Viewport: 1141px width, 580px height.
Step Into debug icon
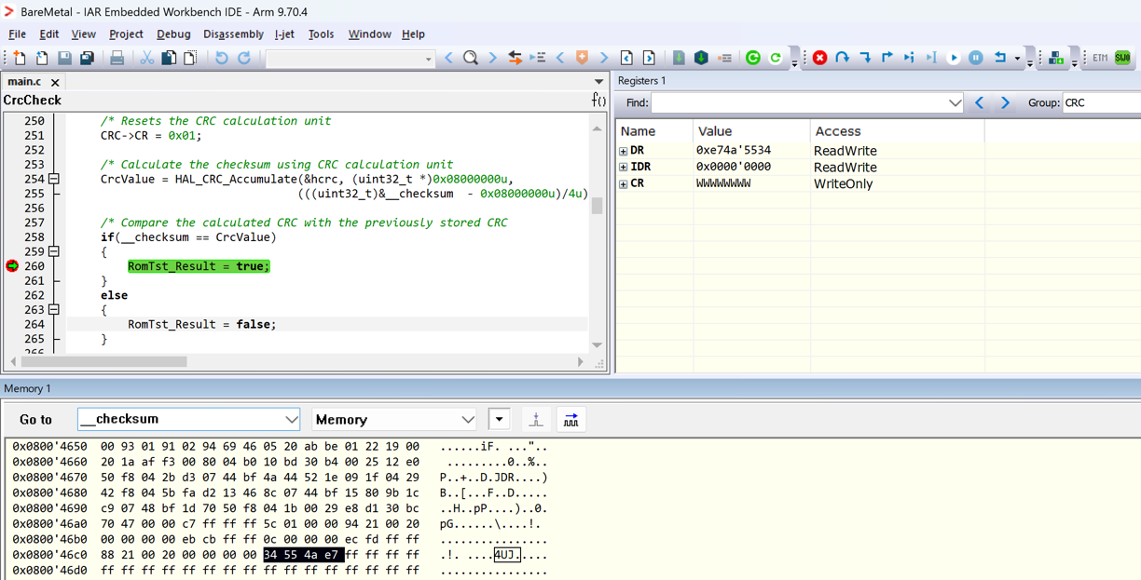(864, 58)
